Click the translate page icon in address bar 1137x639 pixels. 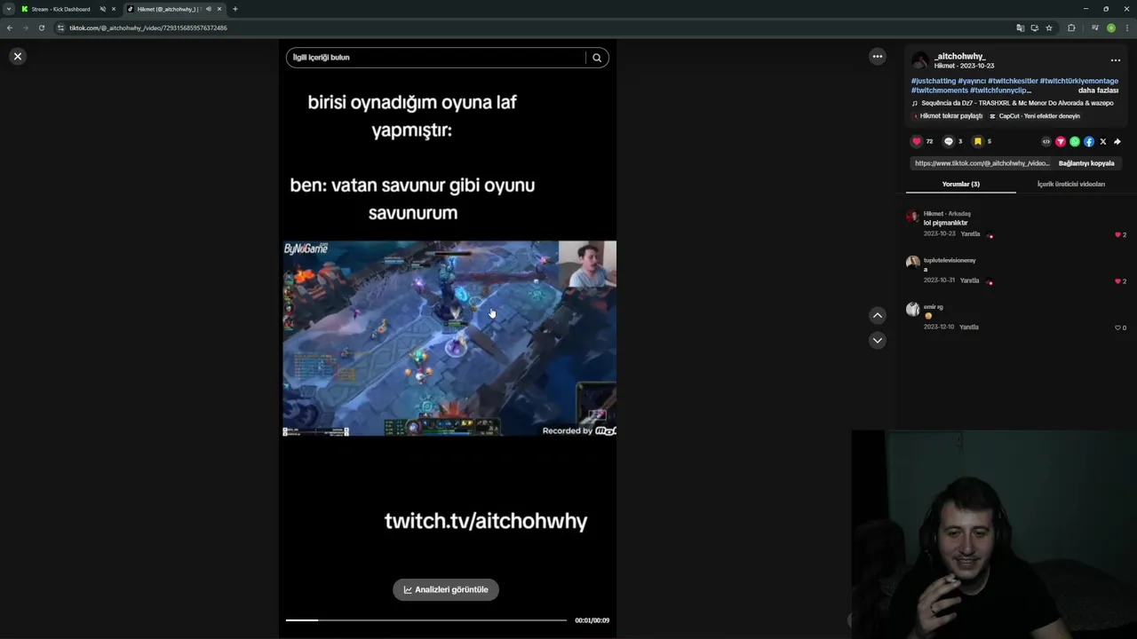(x=1021, y=28)
